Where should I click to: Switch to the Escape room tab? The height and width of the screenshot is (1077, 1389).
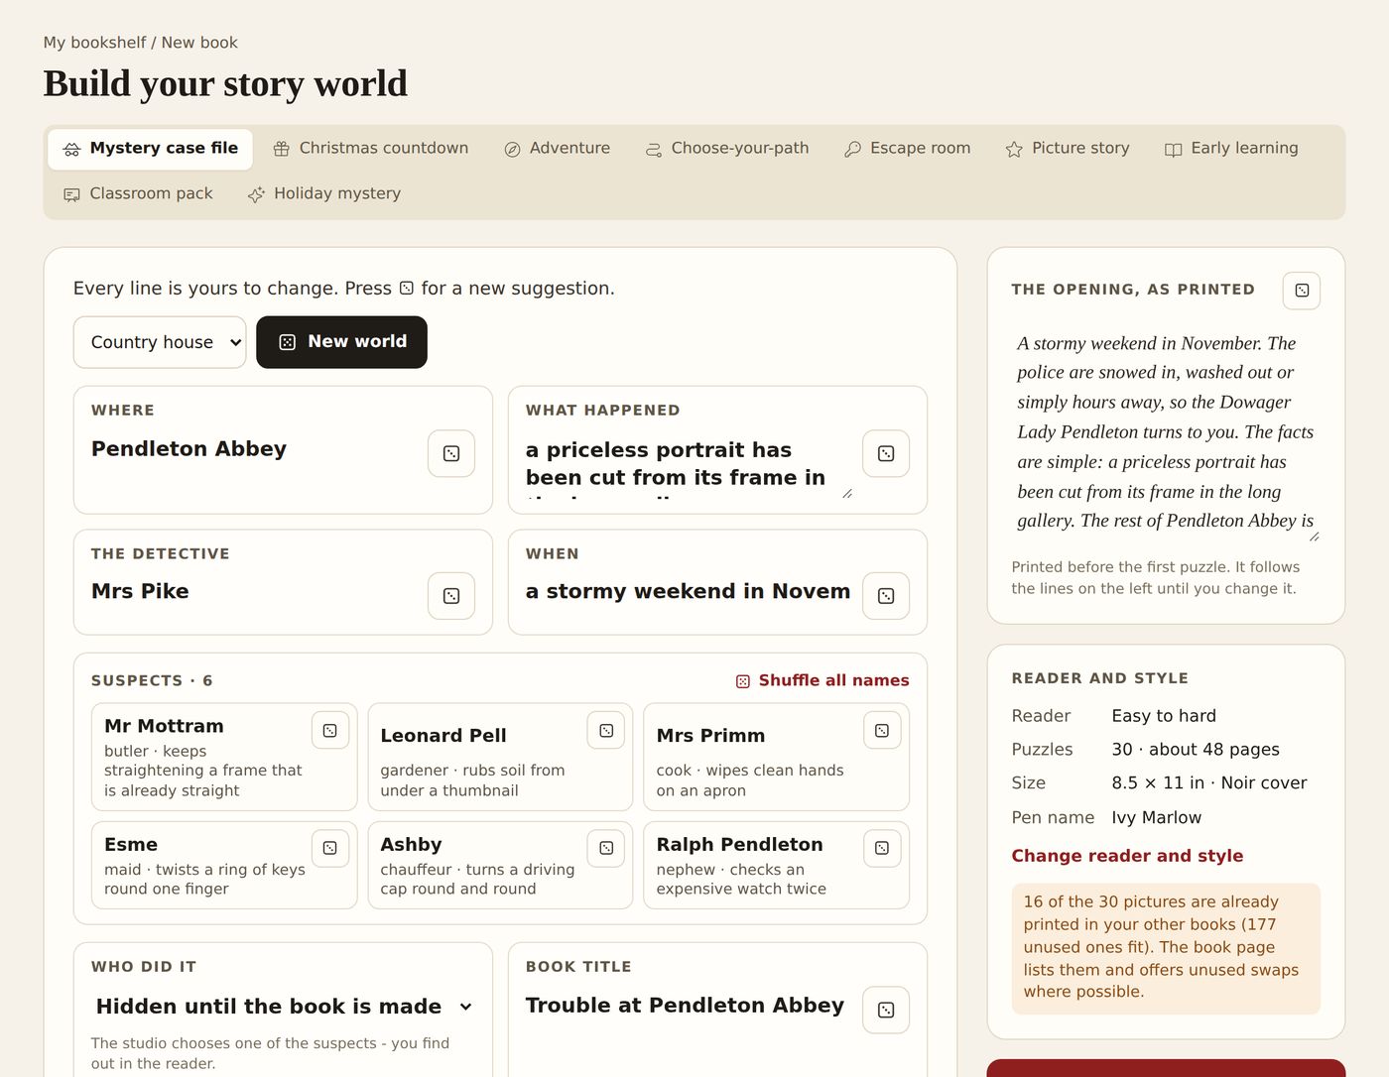click(908, 149)
